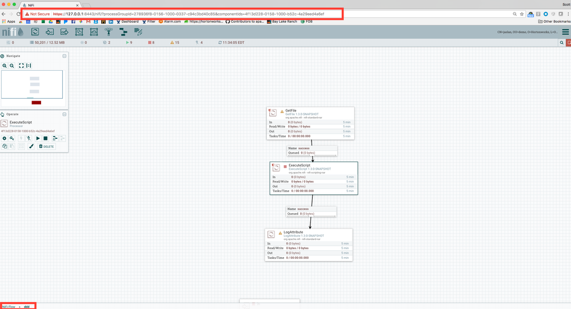
Task: Open the Bay Lake Ranch bookmark
Action: coord(282,22)
